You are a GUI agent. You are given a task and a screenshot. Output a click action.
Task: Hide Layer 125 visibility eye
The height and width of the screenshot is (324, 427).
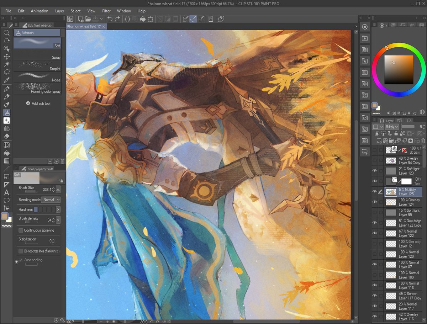tap(375, 192)
